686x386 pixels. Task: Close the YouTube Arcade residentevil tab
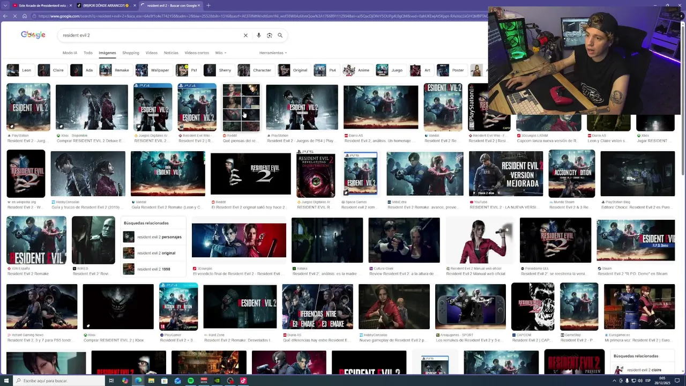[70, 5]
